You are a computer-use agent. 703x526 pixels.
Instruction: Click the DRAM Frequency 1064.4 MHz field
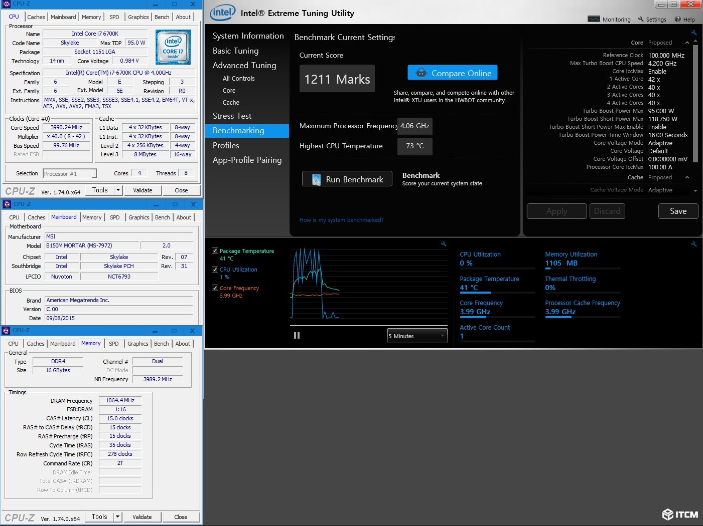coord(120,400)
